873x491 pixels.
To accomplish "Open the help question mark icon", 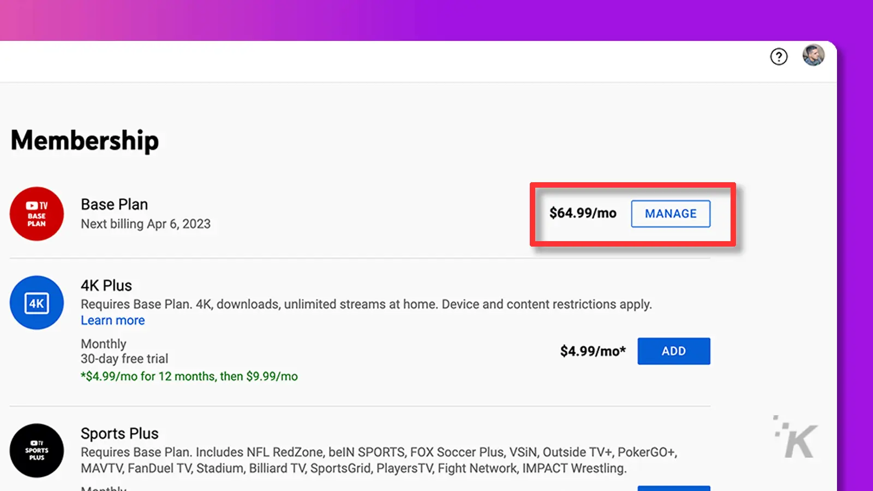I will pos(779,56).
